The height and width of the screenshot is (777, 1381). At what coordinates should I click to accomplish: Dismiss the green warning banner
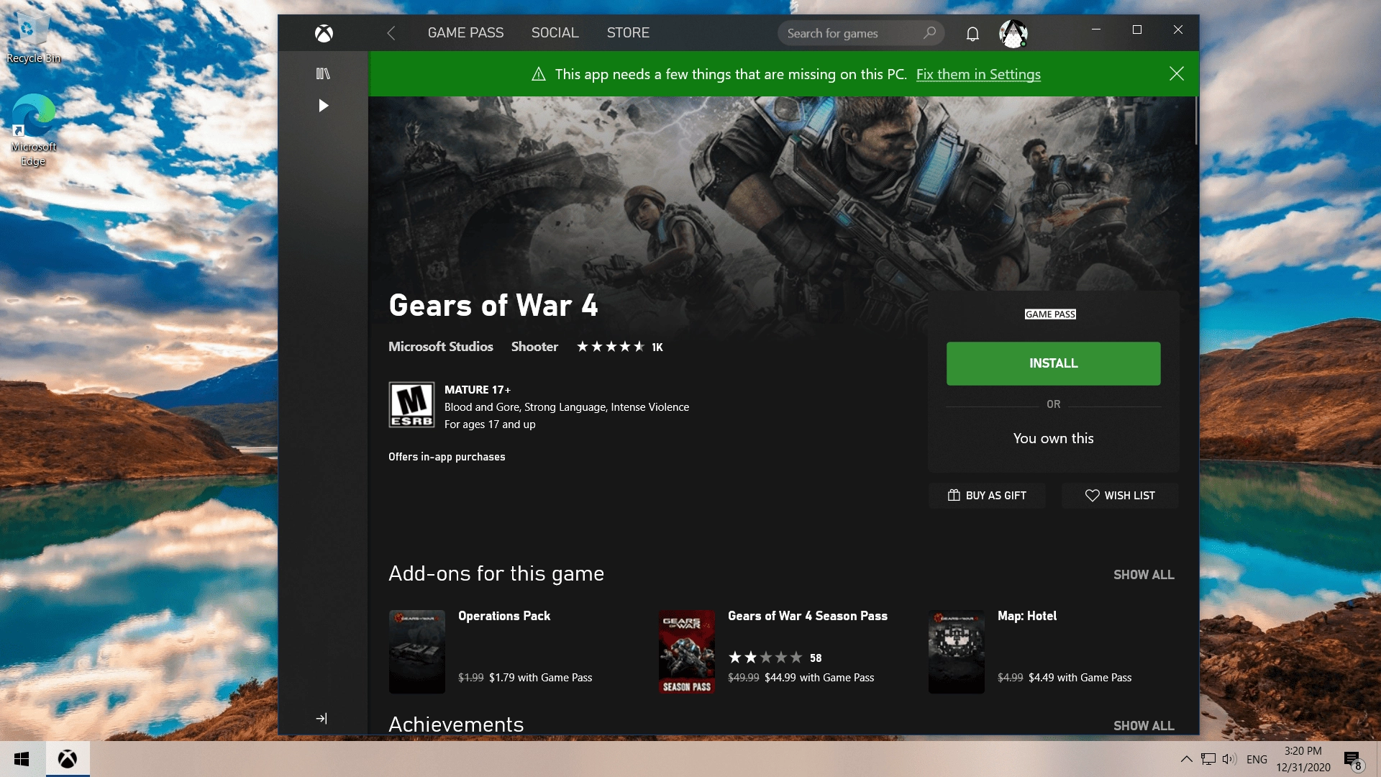tap(1177, 73)
